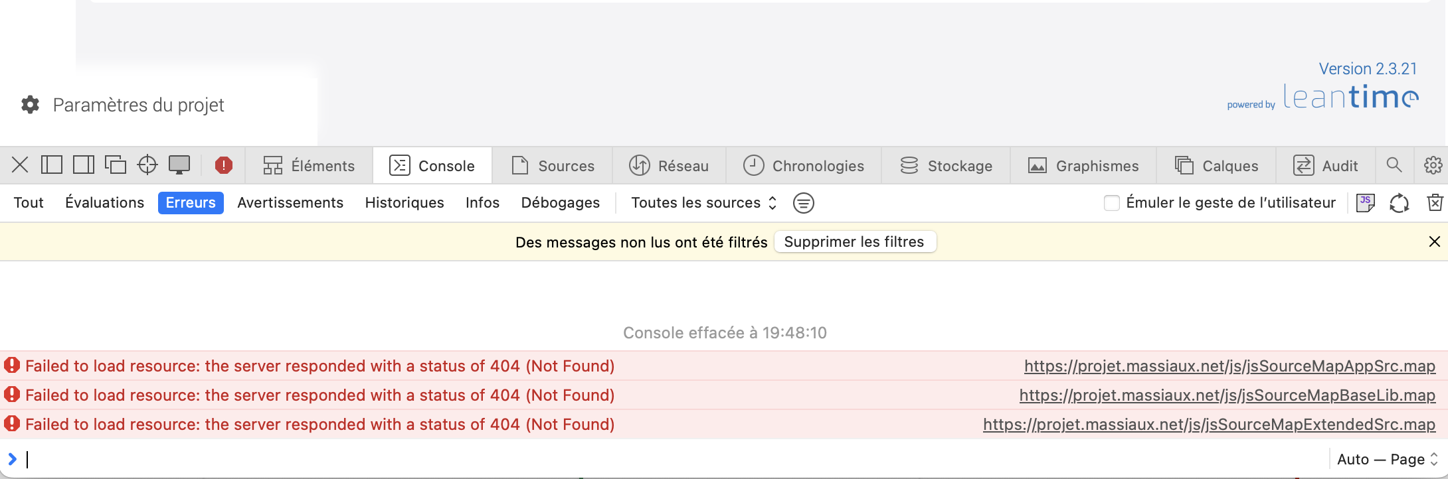Viewport: 1448px width, 479px height.
Task: Dock the inspector to the left side
Action: tap(51, 165)
